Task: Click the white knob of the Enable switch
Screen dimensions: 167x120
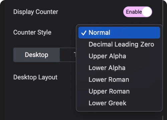Action: [147, 12]
